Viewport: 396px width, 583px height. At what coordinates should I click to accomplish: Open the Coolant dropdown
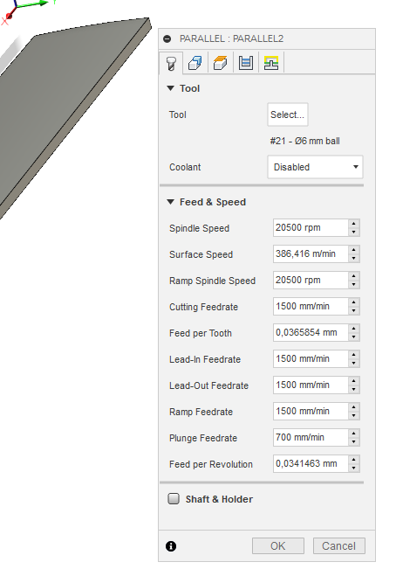pos(315,167)
